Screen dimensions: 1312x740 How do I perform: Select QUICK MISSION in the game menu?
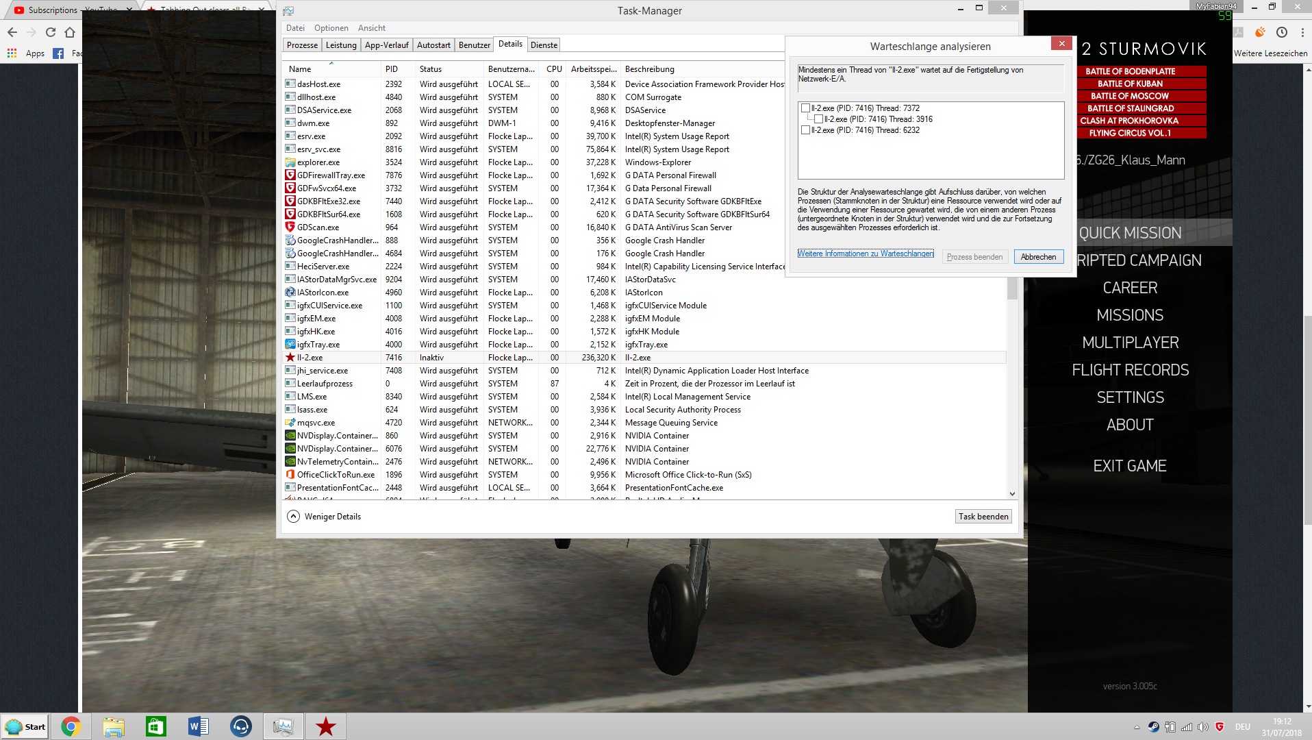pos(1130,233)
